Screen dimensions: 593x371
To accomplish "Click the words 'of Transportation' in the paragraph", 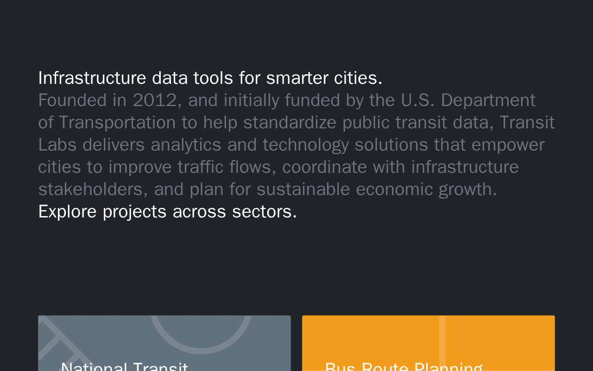I will [x=107, y=123].
